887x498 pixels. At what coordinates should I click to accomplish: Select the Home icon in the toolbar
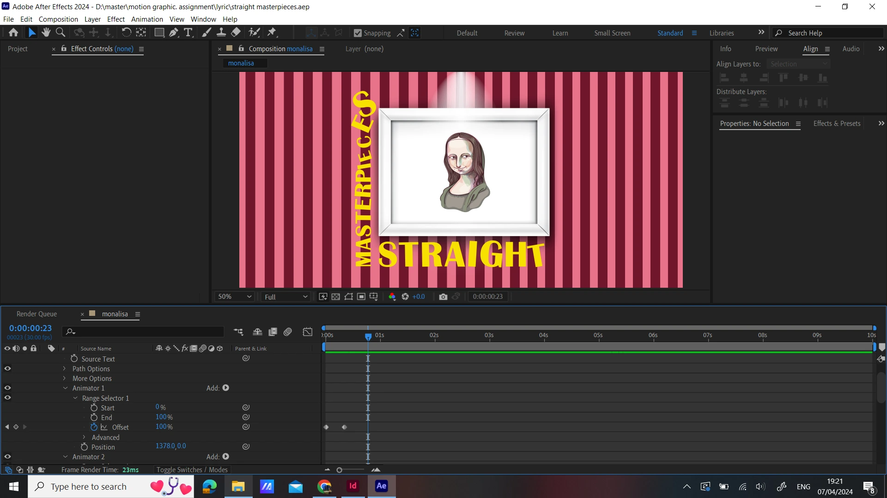tap(13, 33)
